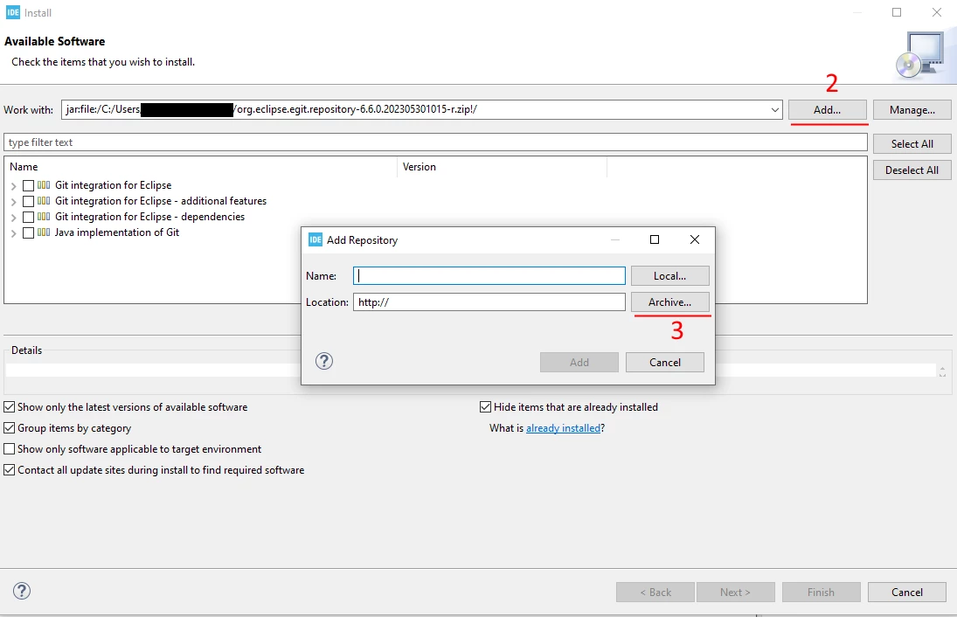Screen dimensions: 957x617
Task: Close the Add Repository dialog
Action: coord(695,239)
